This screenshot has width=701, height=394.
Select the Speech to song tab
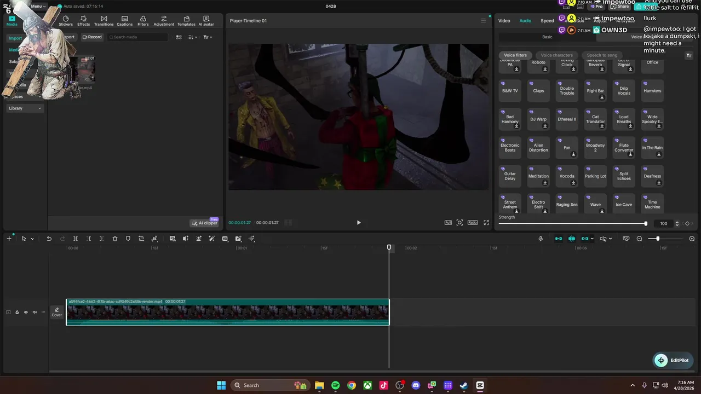602,55
